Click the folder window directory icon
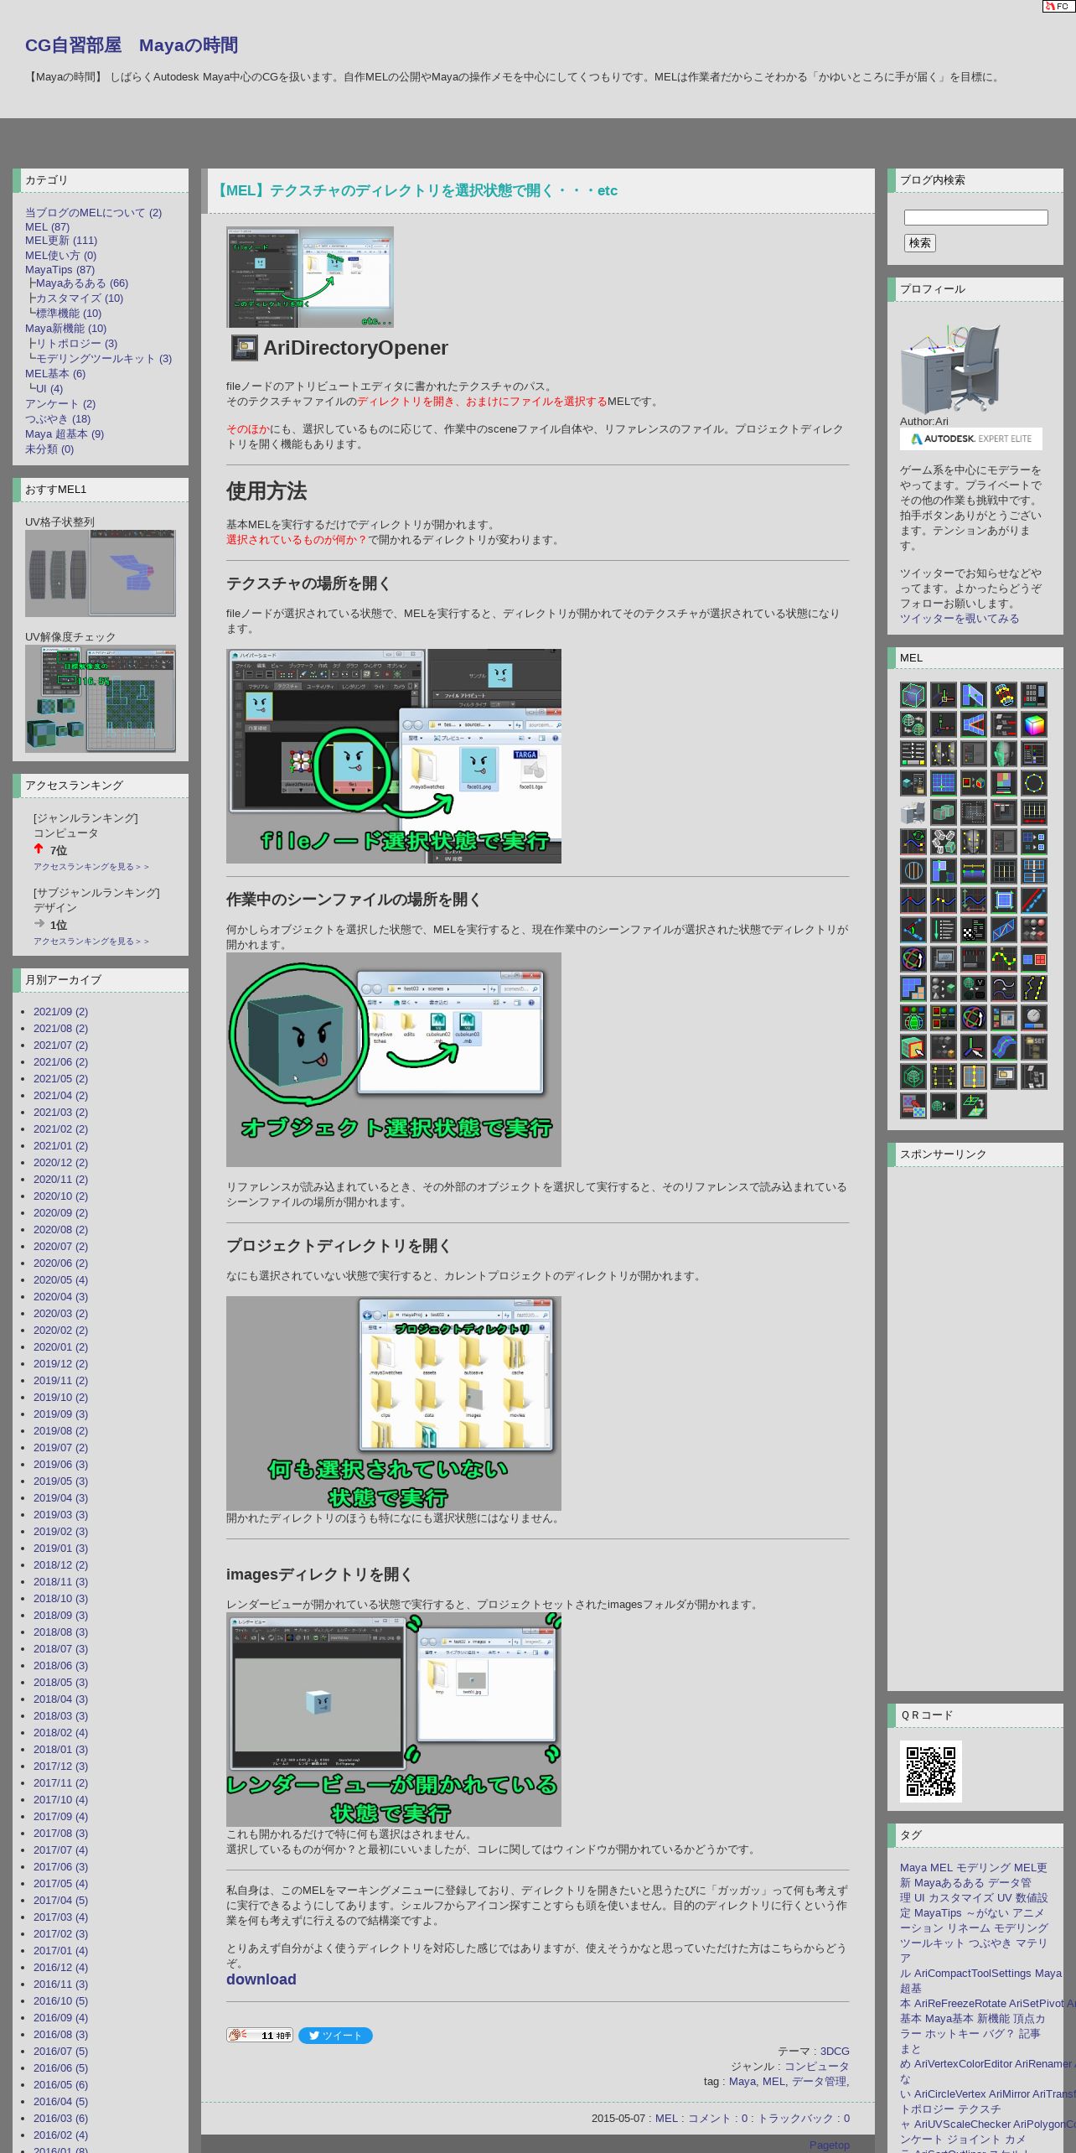Viewport: 1076px width, 2153px height. point(1004,1076)
